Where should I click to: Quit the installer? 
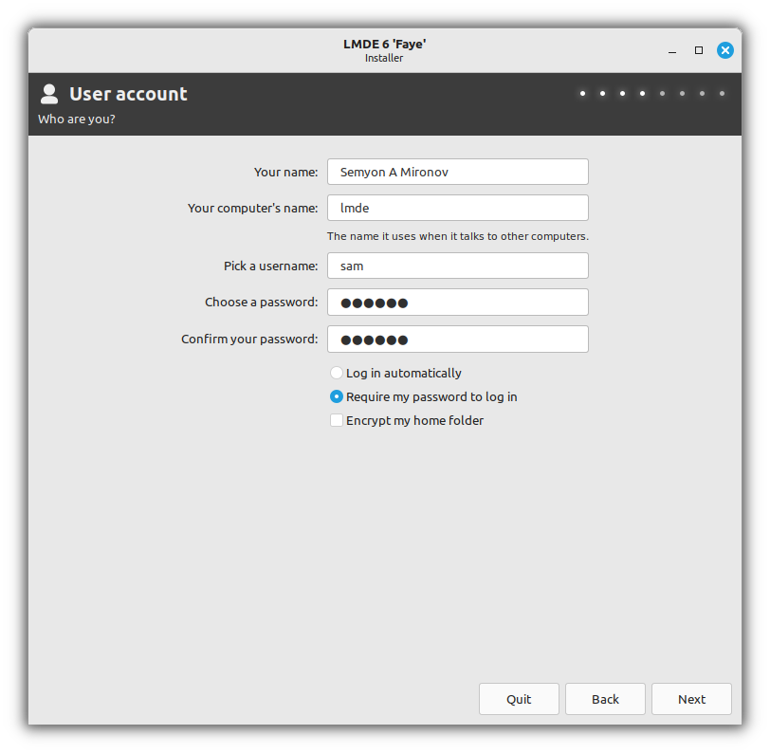click(519, 699)
